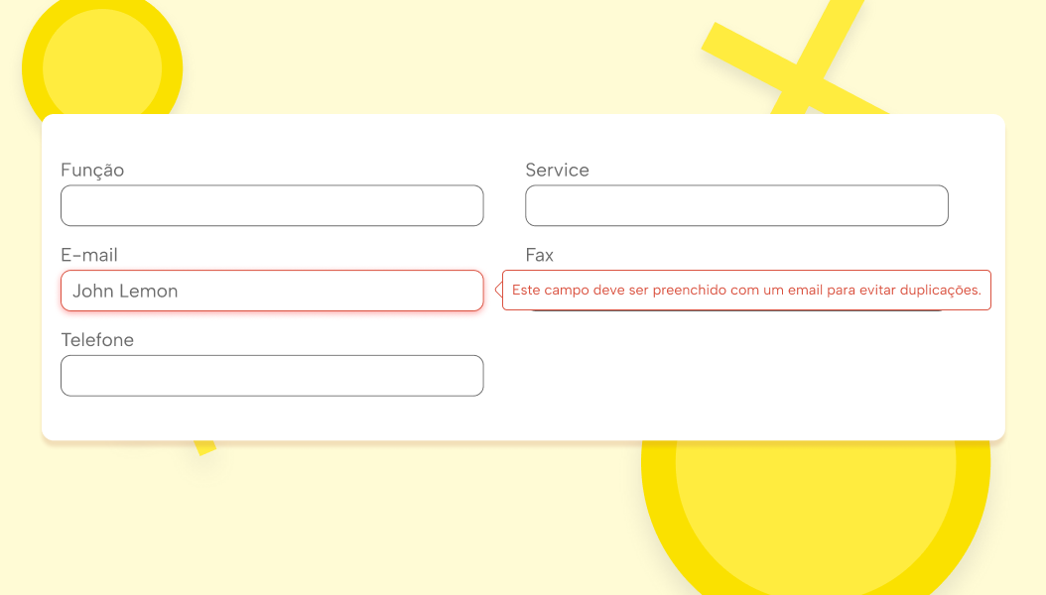1046x595 pixels.
Task: Click the Função field label
Action: 92,170
